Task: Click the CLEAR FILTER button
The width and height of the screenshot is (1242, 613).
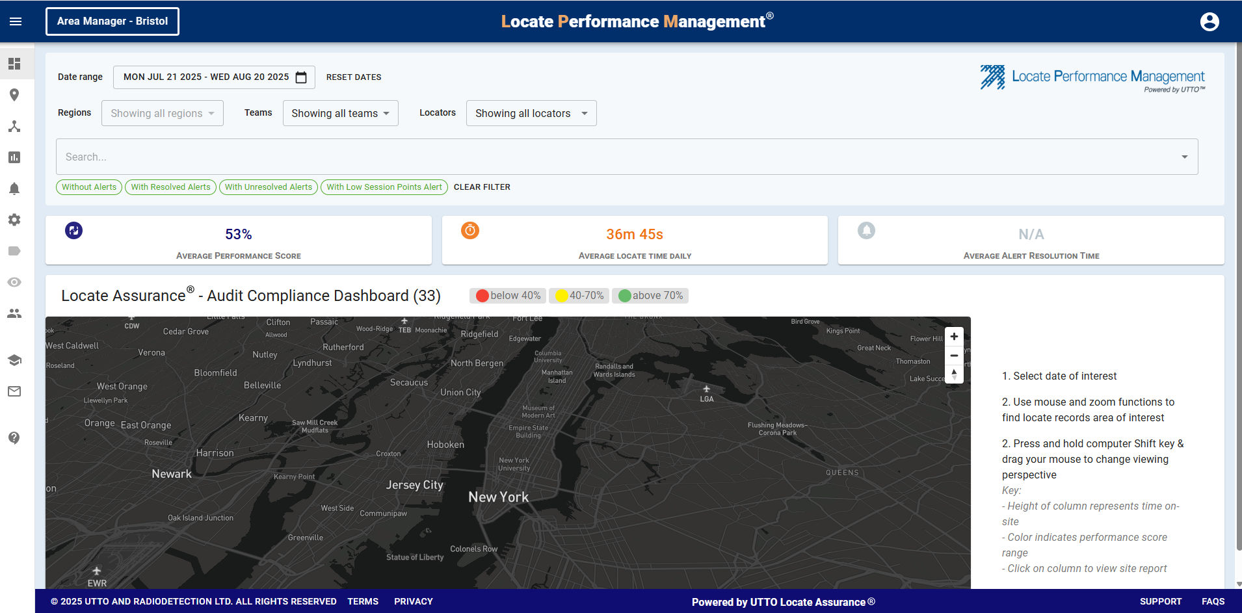Action: [482, 187]
